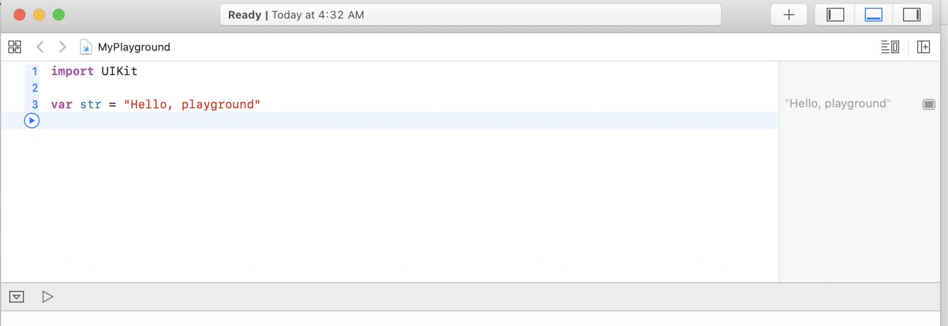
Task: Run playground up to line 4
Action: pyautogui.click(x=31, y=121)
